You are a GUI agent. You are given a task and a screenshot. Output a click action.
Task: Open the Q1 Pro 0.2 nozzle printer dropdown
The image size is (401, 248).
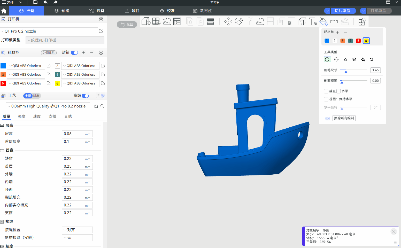49,31
